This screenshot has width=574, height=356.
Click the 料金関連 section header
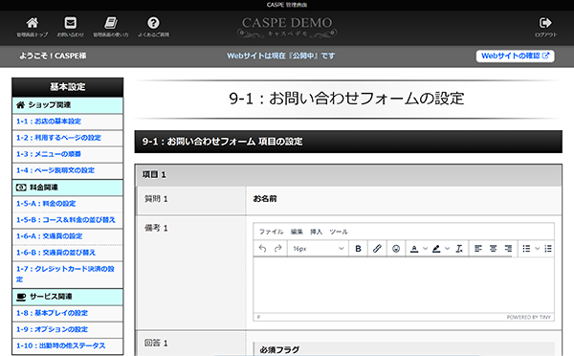pos(67,188)
